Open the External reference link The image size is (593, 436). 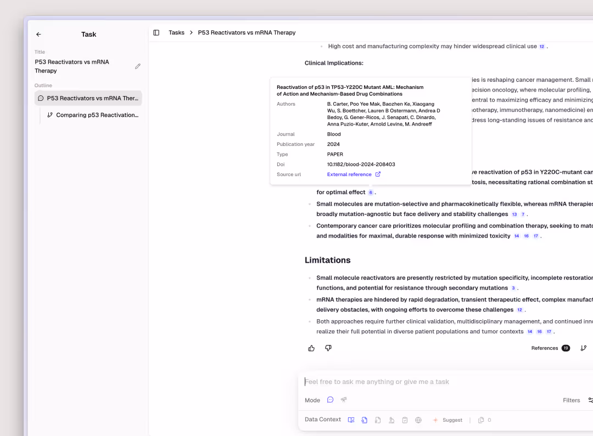pyautogui.click(x=349, y=174)
